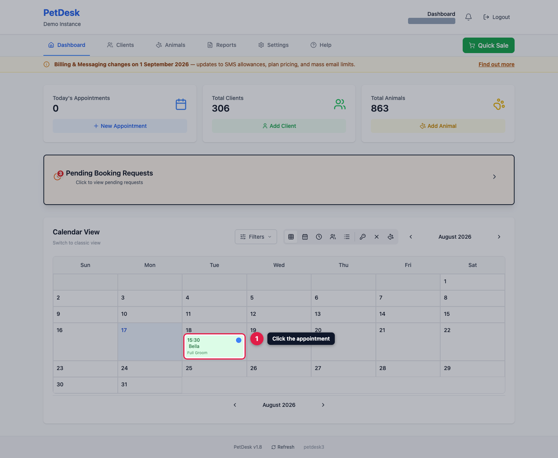Follow the Find out more link
The image size is (558, 458).
496,64
